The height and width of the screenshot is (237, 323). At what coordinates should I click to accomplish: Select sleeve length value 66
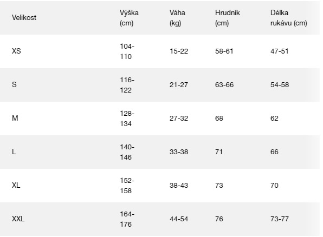point(274,152)
